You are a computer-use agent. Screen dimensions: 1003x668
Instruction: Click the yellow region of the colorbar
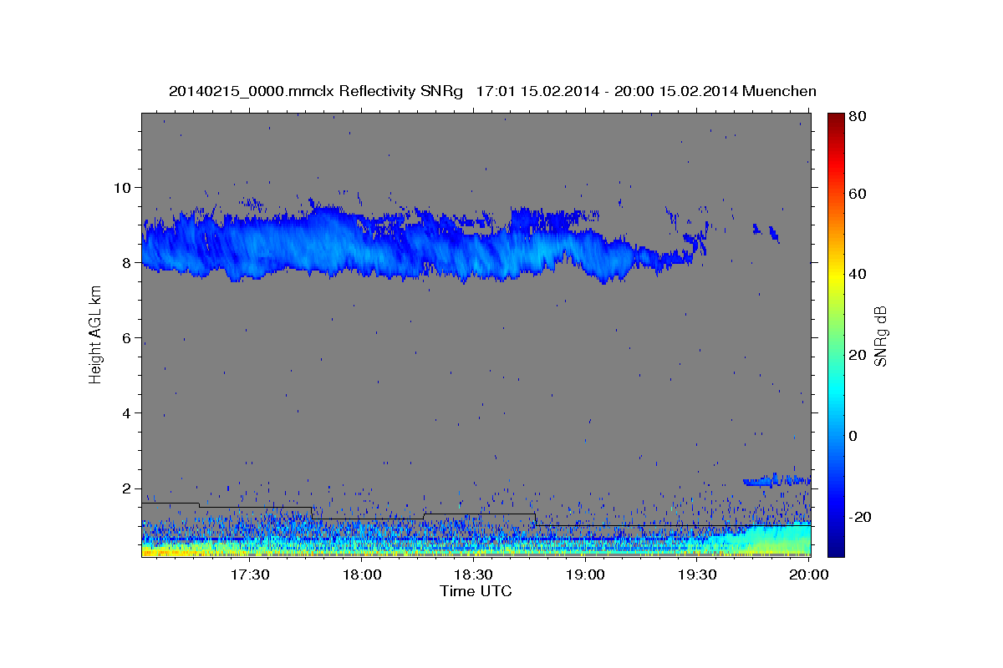click(836, 274)
